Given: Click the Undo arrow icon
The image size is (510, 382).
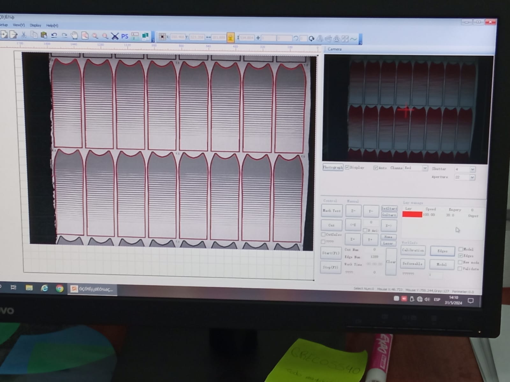Looking at the screenshot, I should coord(54,35).
